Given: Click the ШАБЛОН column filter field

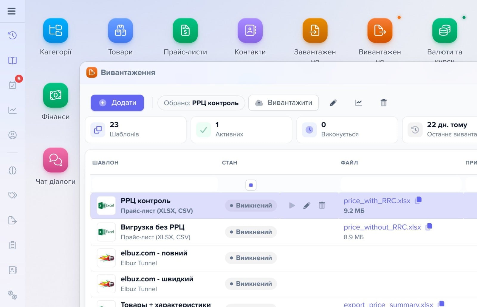Looking at the screenshot, I should (155, 185).
